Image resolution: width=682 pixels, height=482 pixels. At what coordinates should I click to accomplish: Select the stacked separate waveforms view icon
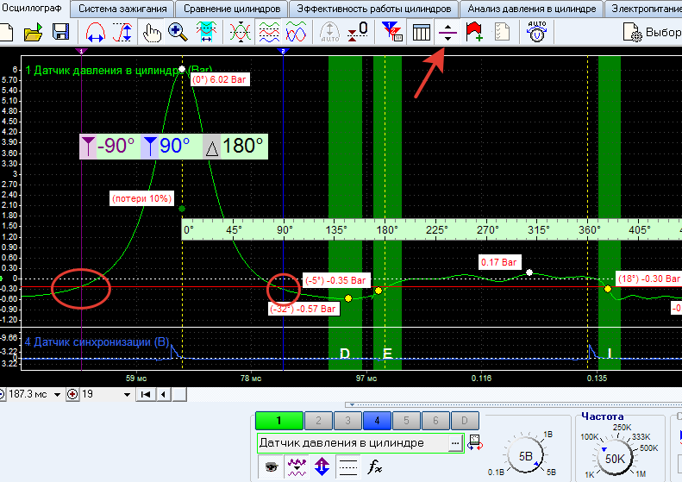tap(269, 32)
